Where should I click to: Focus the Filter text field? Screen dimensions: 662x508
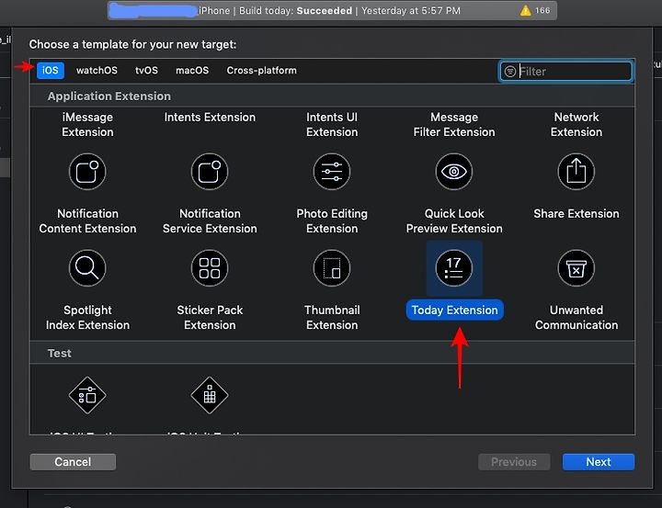pyautogui.click(x=565, y=72)
